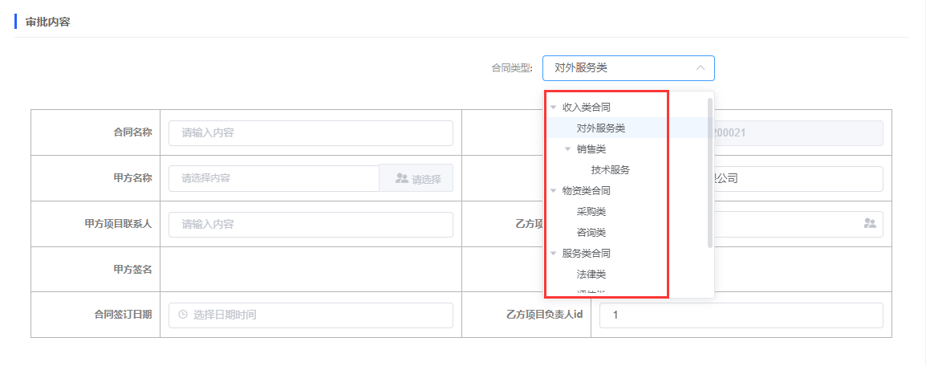Viewport: 926px width, 366px height.
Task: Choose 技术服务 from the dropdown tree
Action: click(x=610, y=169)
